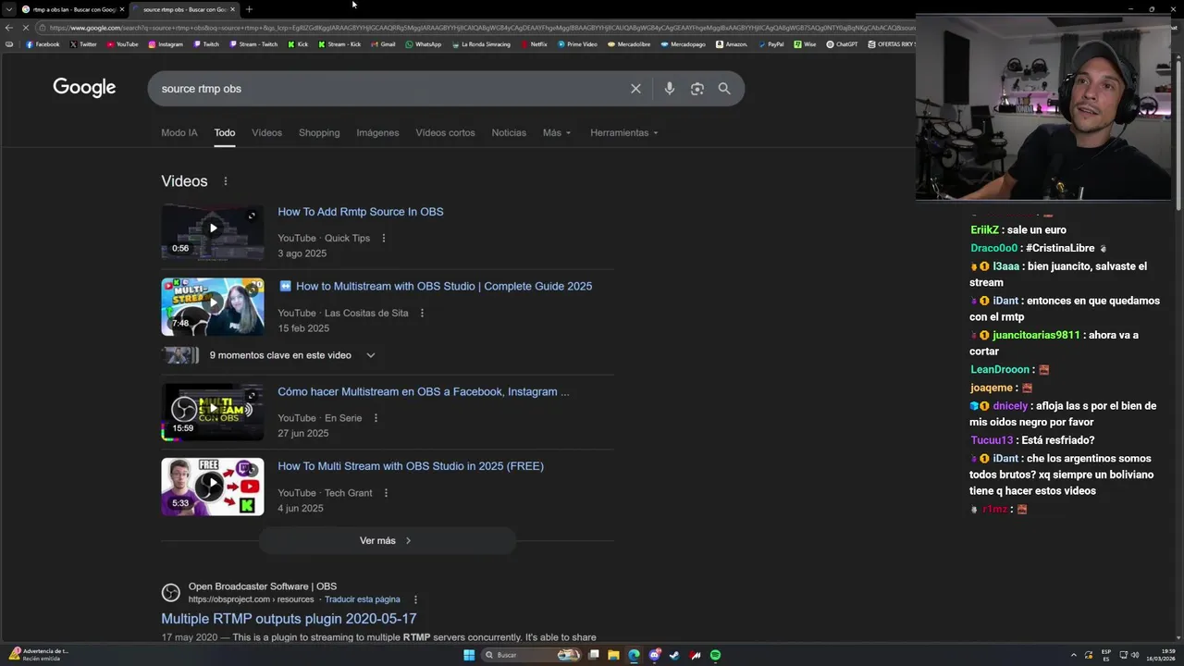Screen dimensions: 1184x666
Task: Click Traducir esta página link
Action: [363, 599]
